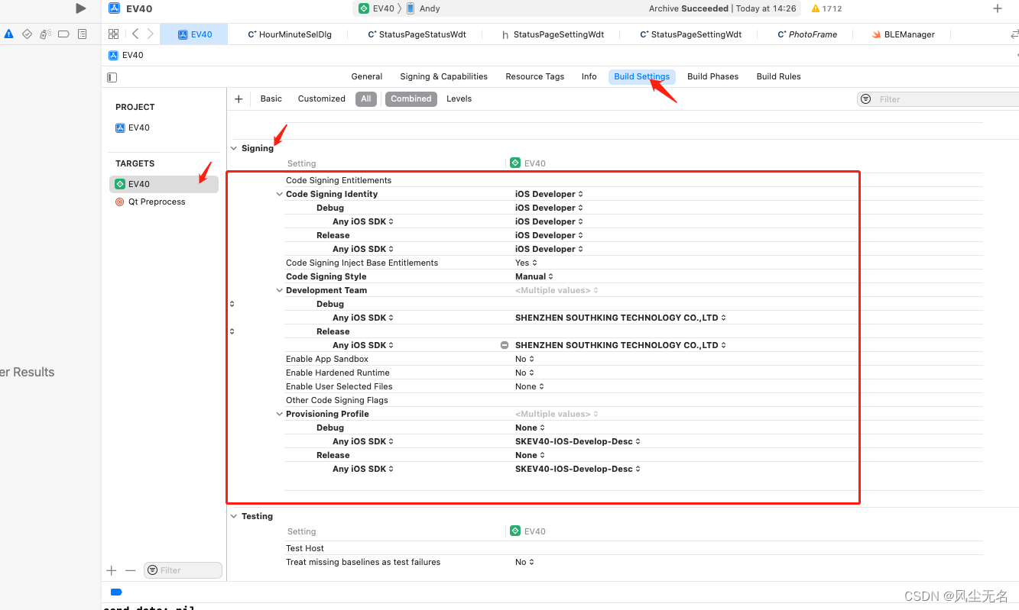
Task: Click the EV40 icon in the breadcrumb bar
Action: [113, 55]
